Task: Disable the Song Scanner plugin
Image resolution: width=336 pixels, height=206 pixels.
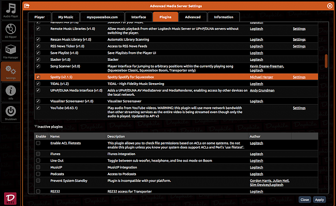Action: 38,66
